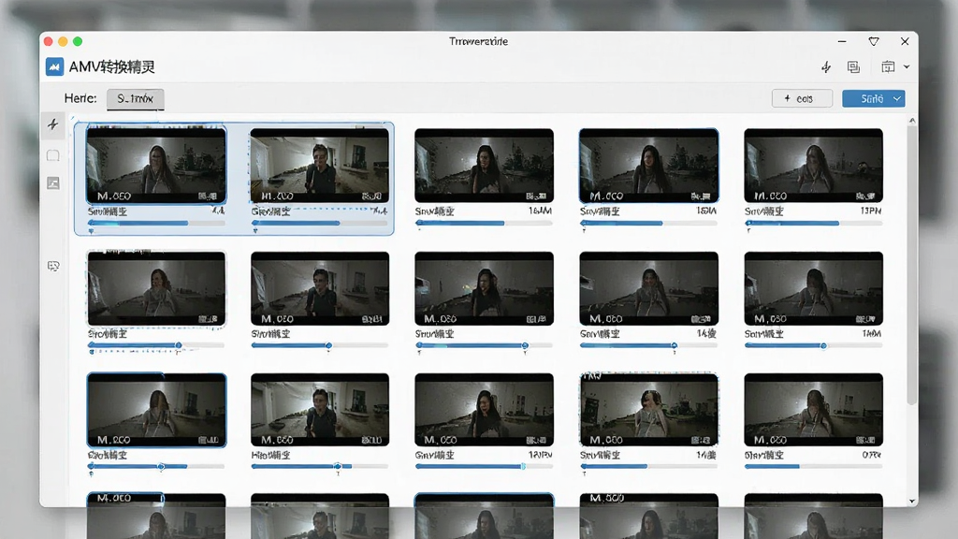
Task: Click the AMV转换精灵 app title text
Action: pyautogui.click(x=112, y=66)
